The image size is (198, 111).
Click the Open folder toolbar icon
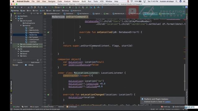(12, 7)
